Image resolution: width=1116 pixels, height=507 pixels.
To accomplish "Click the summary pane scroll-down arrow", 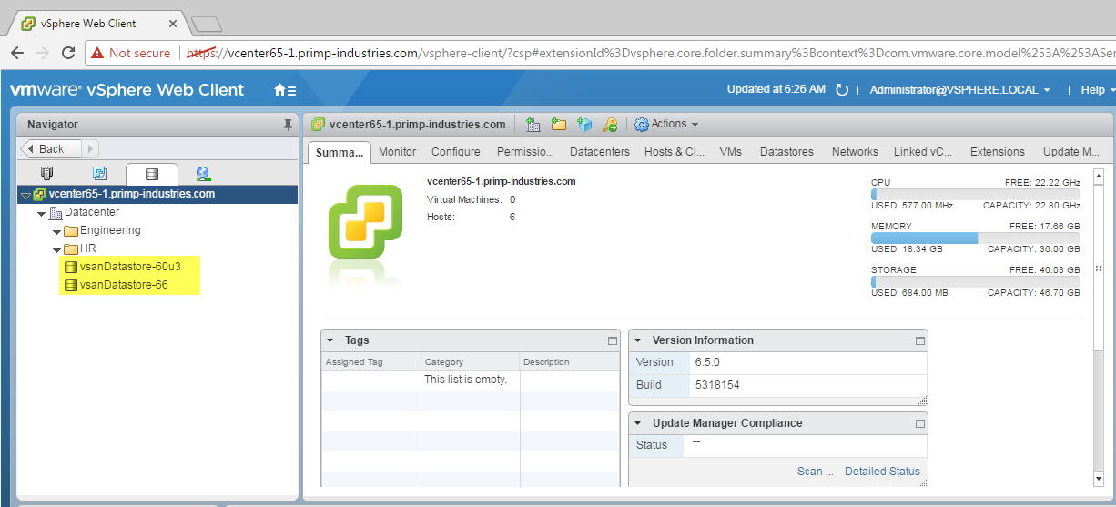I will [1099, 478].
